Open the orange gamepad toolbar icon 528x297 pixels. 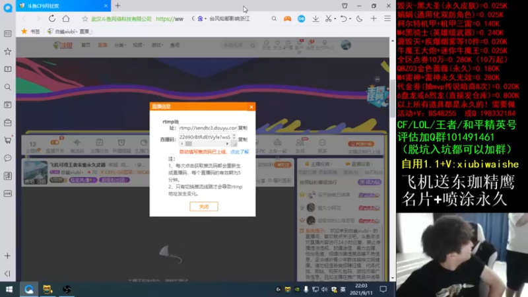tap(287, 19)
